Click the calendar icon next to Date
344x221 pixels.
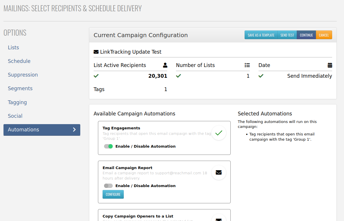(x=330, y=65)
